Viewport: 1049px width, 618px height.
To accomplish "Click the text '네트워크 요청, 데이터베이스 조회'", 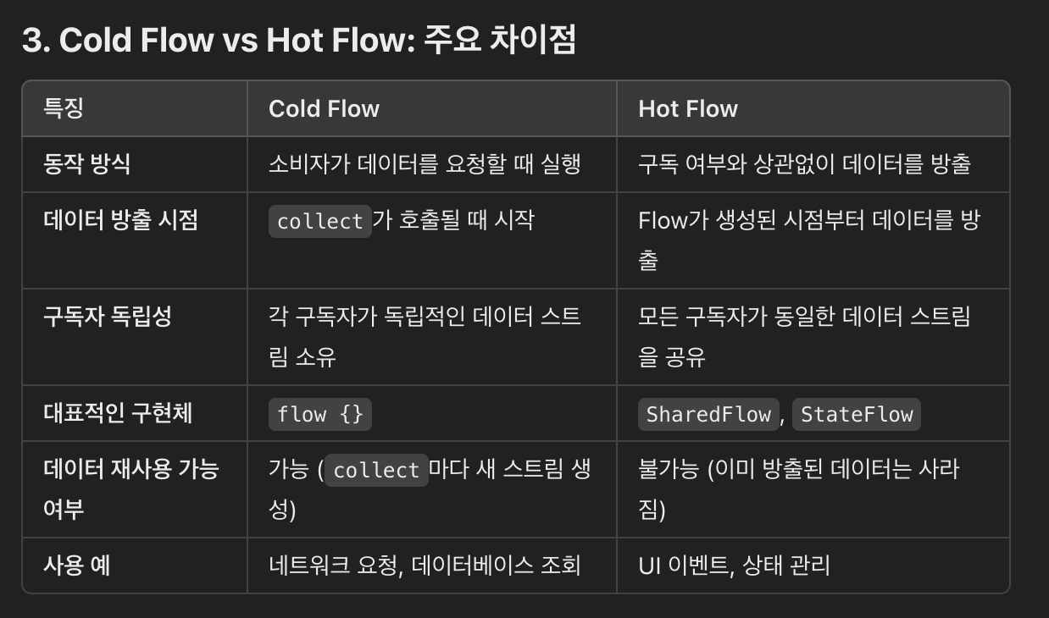I will tap(425, 565).
